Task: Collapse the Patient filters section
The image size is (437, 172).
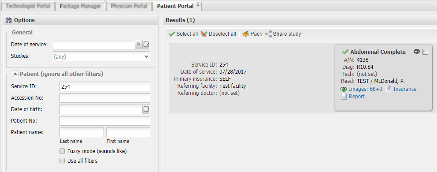Action: [x=15, y=74]
